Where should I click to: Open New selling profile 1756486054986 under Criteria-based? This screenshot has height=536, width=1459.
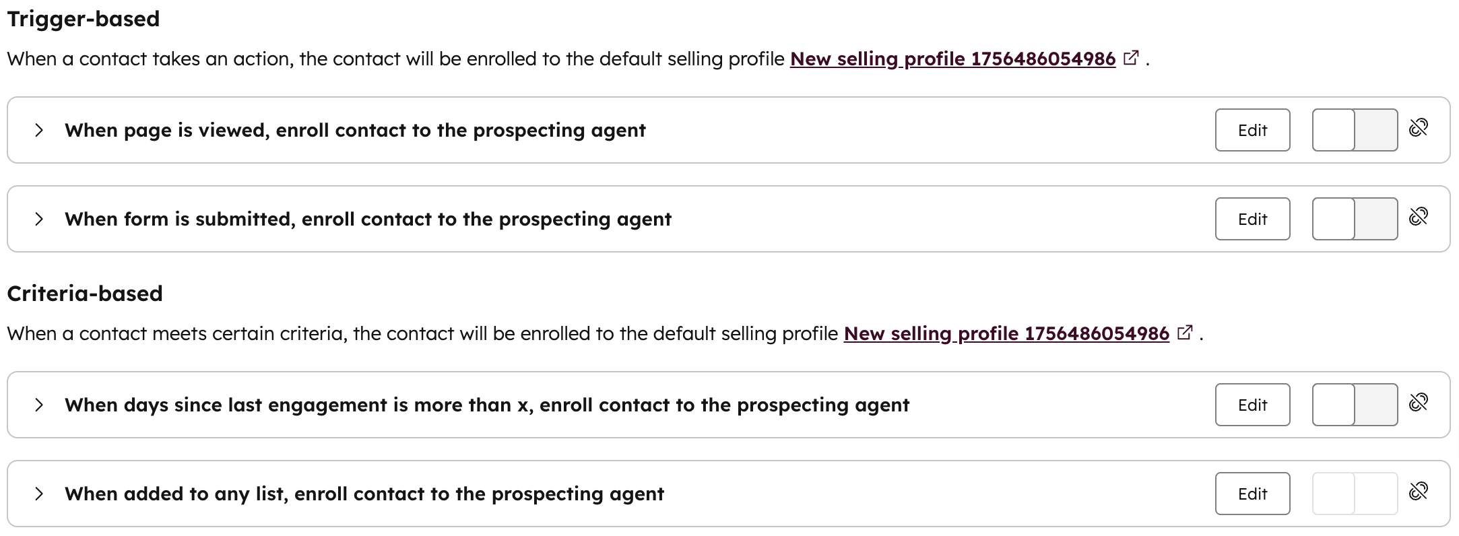(1006, 333)
